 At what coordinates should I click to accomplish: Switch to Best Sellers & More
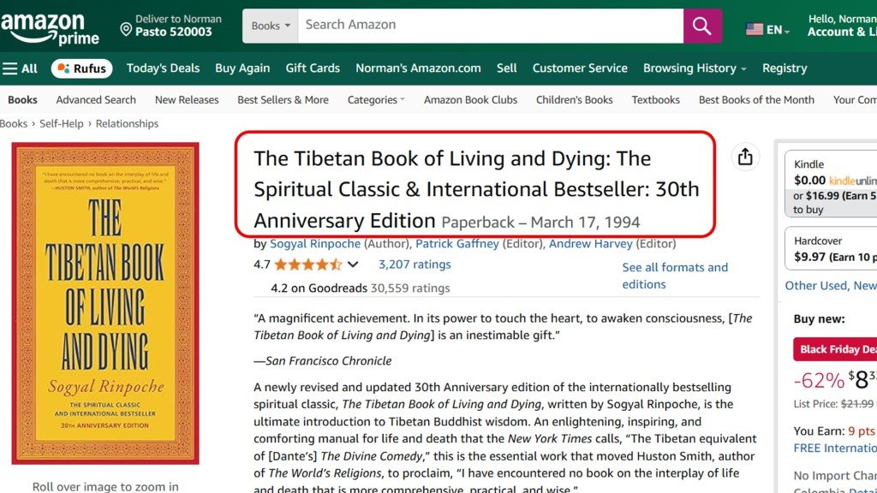pos(283,99)
